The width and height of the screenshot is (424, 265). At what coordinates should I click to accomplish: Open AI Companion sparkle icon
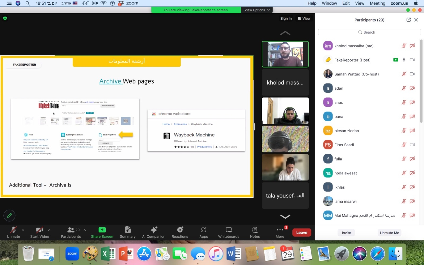pyautogui.click(x=154, y=230)
